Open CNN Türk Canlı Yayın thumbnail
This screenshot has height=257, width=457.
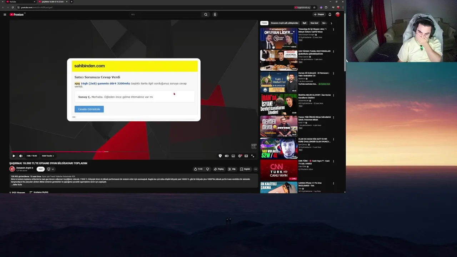(279, 170)
